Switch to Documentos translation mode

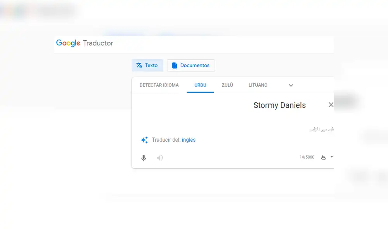191,65
